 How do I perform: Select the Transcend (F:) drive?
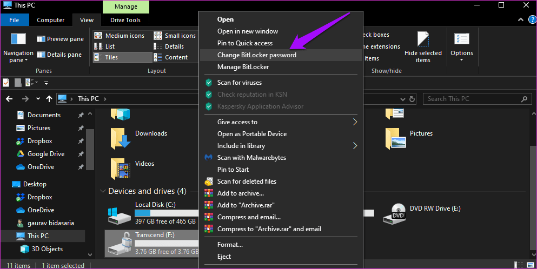click(152, 243)
